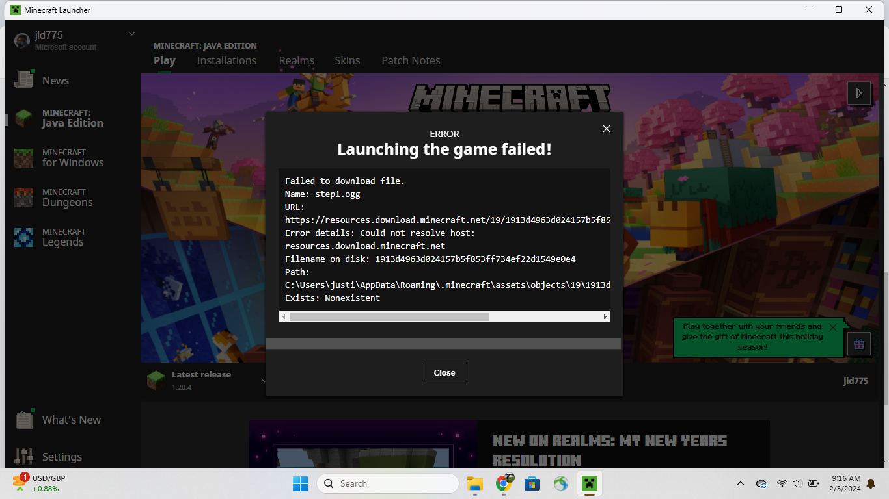Open launcher Settings
889x499 pixels.
click(62, 457)
